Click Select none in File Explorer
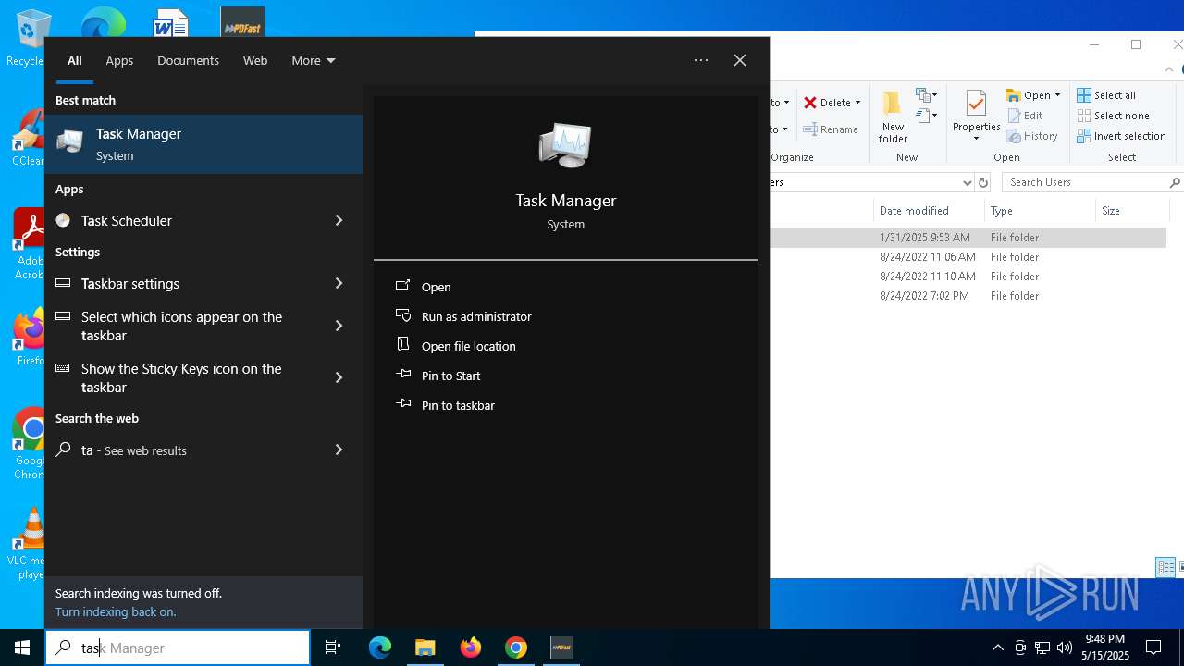 [1113, 116]
